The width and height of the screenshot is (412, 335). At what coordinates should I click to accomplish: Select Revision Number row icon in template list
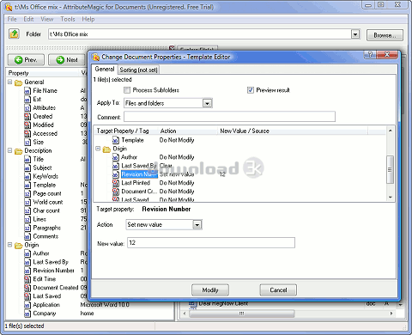pos(116,174)
